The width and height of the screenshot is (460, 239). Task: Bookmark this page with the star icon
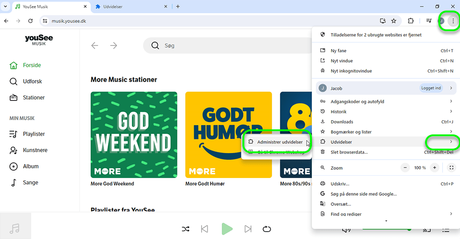394,21
